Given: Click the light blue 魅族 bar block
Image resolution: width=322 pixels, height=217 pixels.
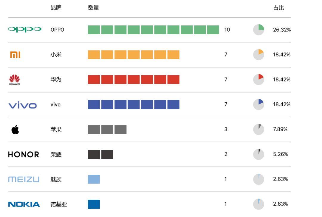Looking at the screenshot, I should tap(94, 179).
